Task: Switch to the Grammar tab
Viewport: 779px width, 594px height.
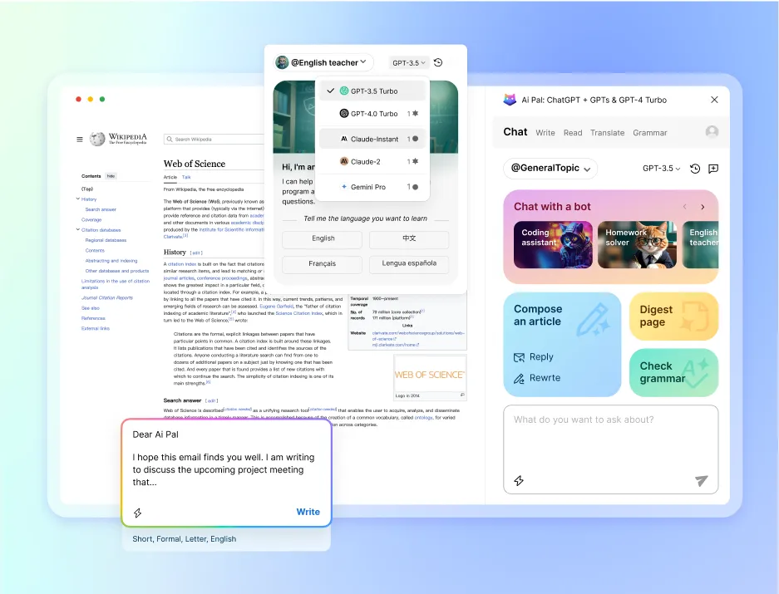Action: [649, 133]
